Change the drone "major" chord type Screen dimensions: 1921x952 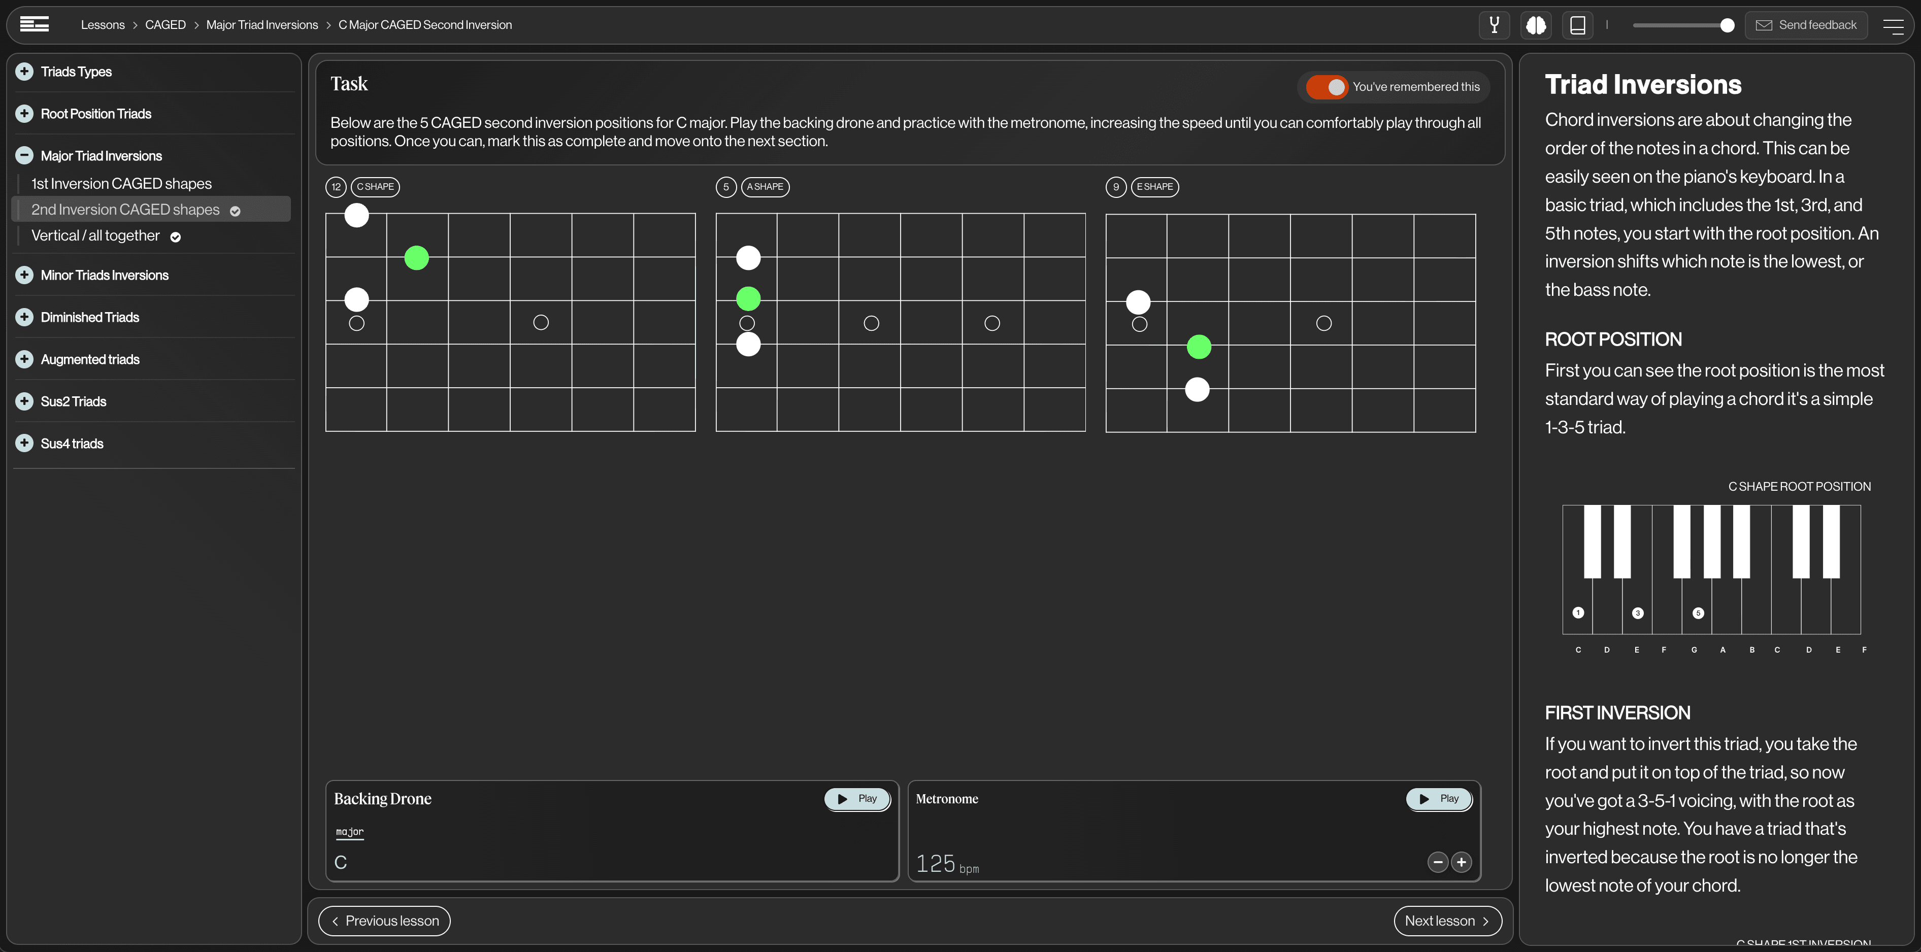(x=350, y=832)
